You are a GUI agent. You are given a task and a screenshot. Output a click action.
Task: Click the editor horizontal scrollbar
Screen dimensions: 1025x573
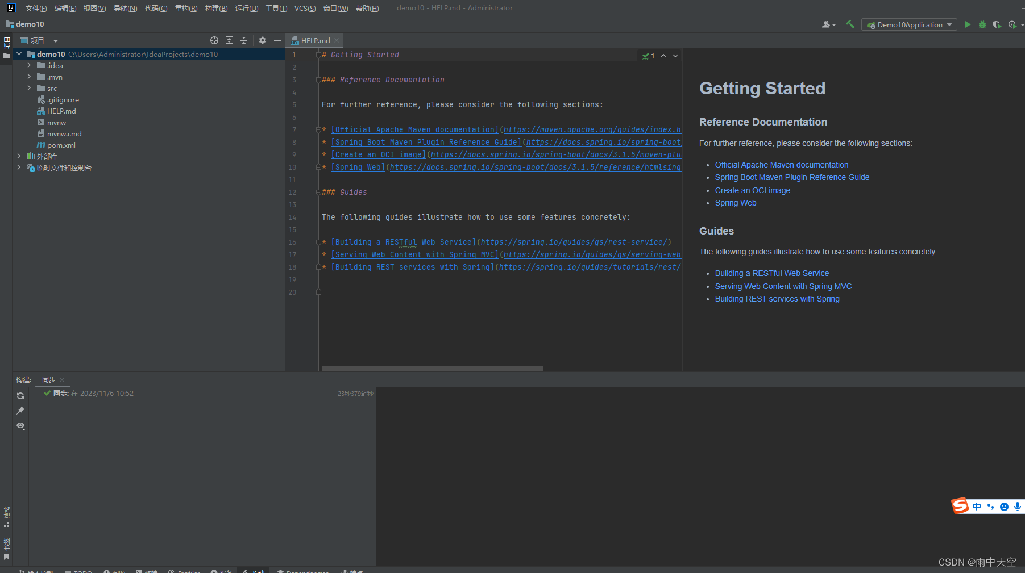click(x=433, y=369)
